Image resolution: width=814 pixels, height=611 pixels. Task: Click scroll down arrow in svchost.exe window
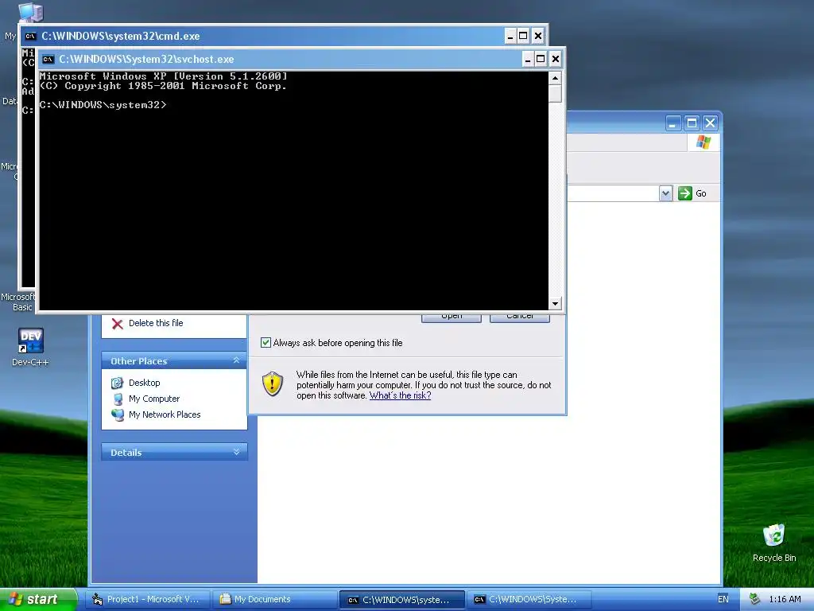(x=555, y=303)
